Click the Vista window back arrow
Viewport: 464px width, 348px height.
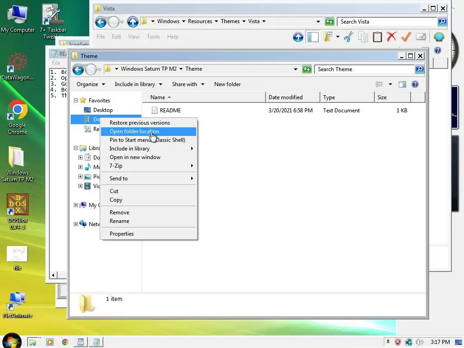101,22
